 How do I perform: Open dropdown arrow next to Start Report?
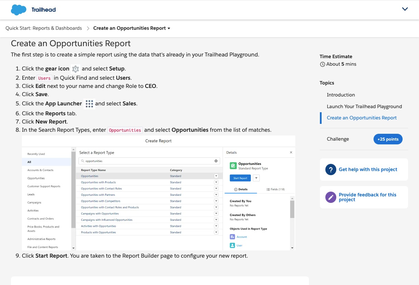pos(256,178)
